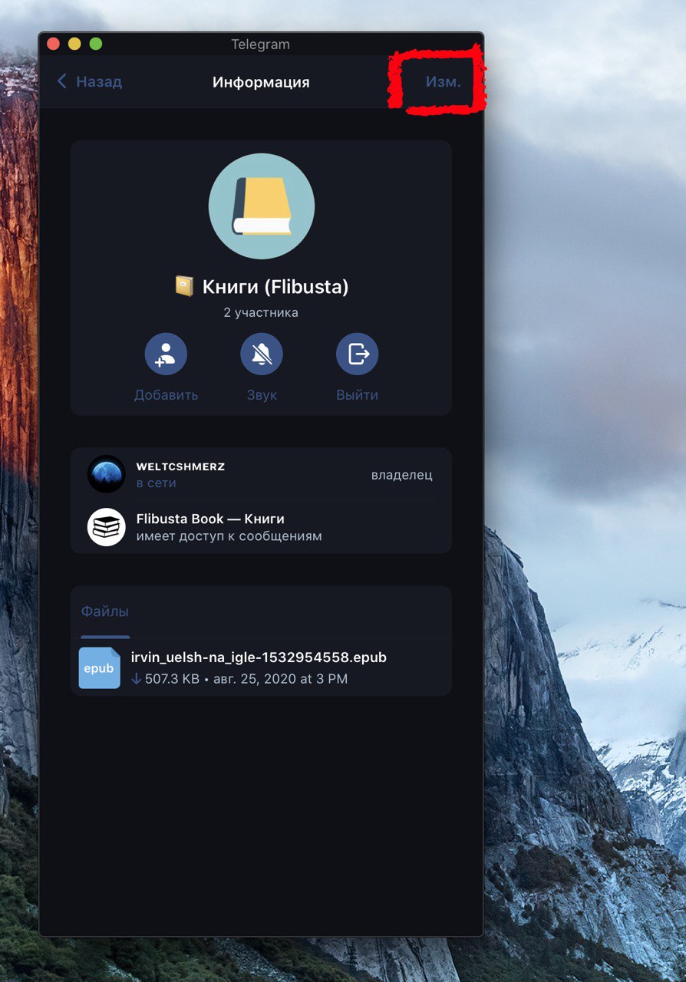This screenshot has width=686, height=982.
Task: Click the group title Книги (Flibusta)
Action: tap(275, 287)
